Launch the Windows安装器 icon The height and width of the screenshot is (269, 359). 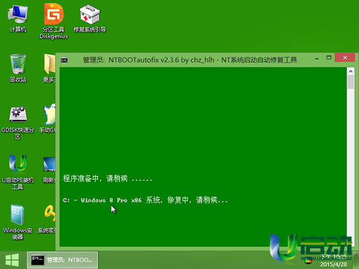[17, 222]
